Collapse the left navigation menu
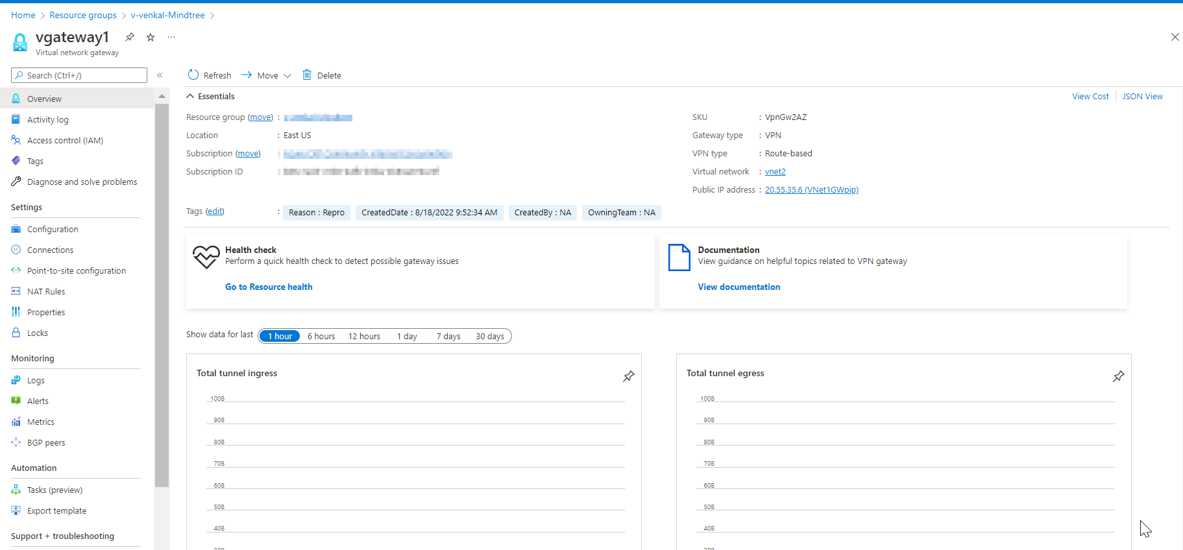The height and width of the screenshot is (550, 1183). tap(160, 75)
